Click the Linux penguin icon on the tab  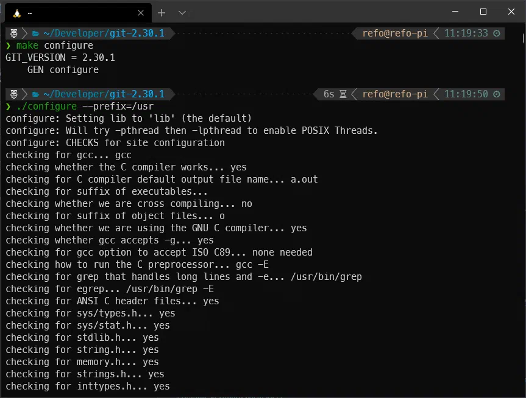click(16, 12)
